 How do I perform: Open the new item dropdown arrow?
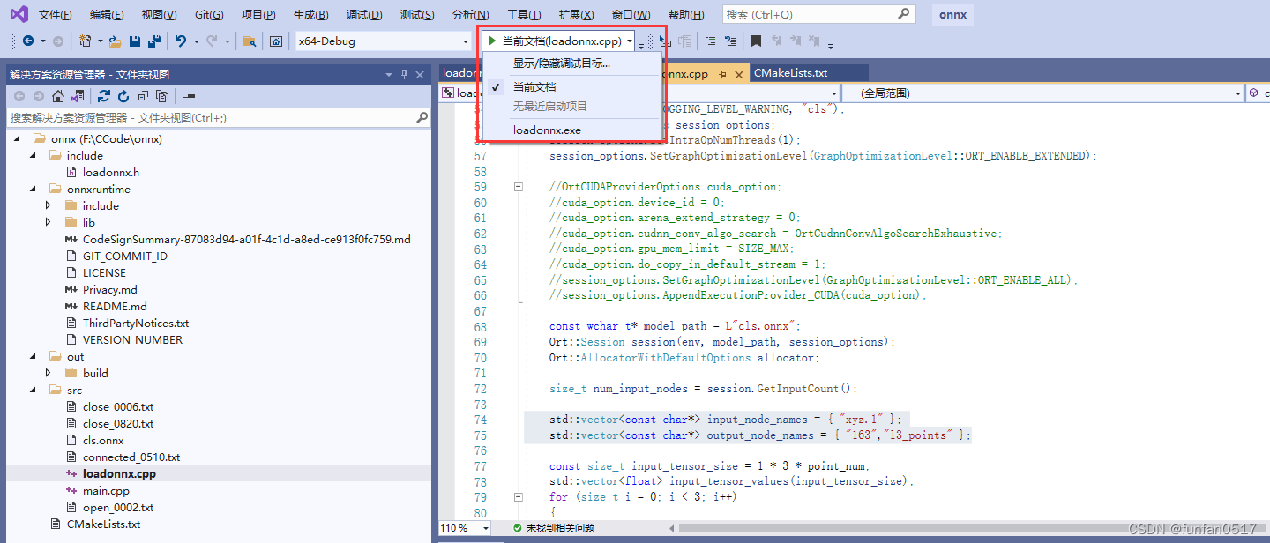point(100,41)
